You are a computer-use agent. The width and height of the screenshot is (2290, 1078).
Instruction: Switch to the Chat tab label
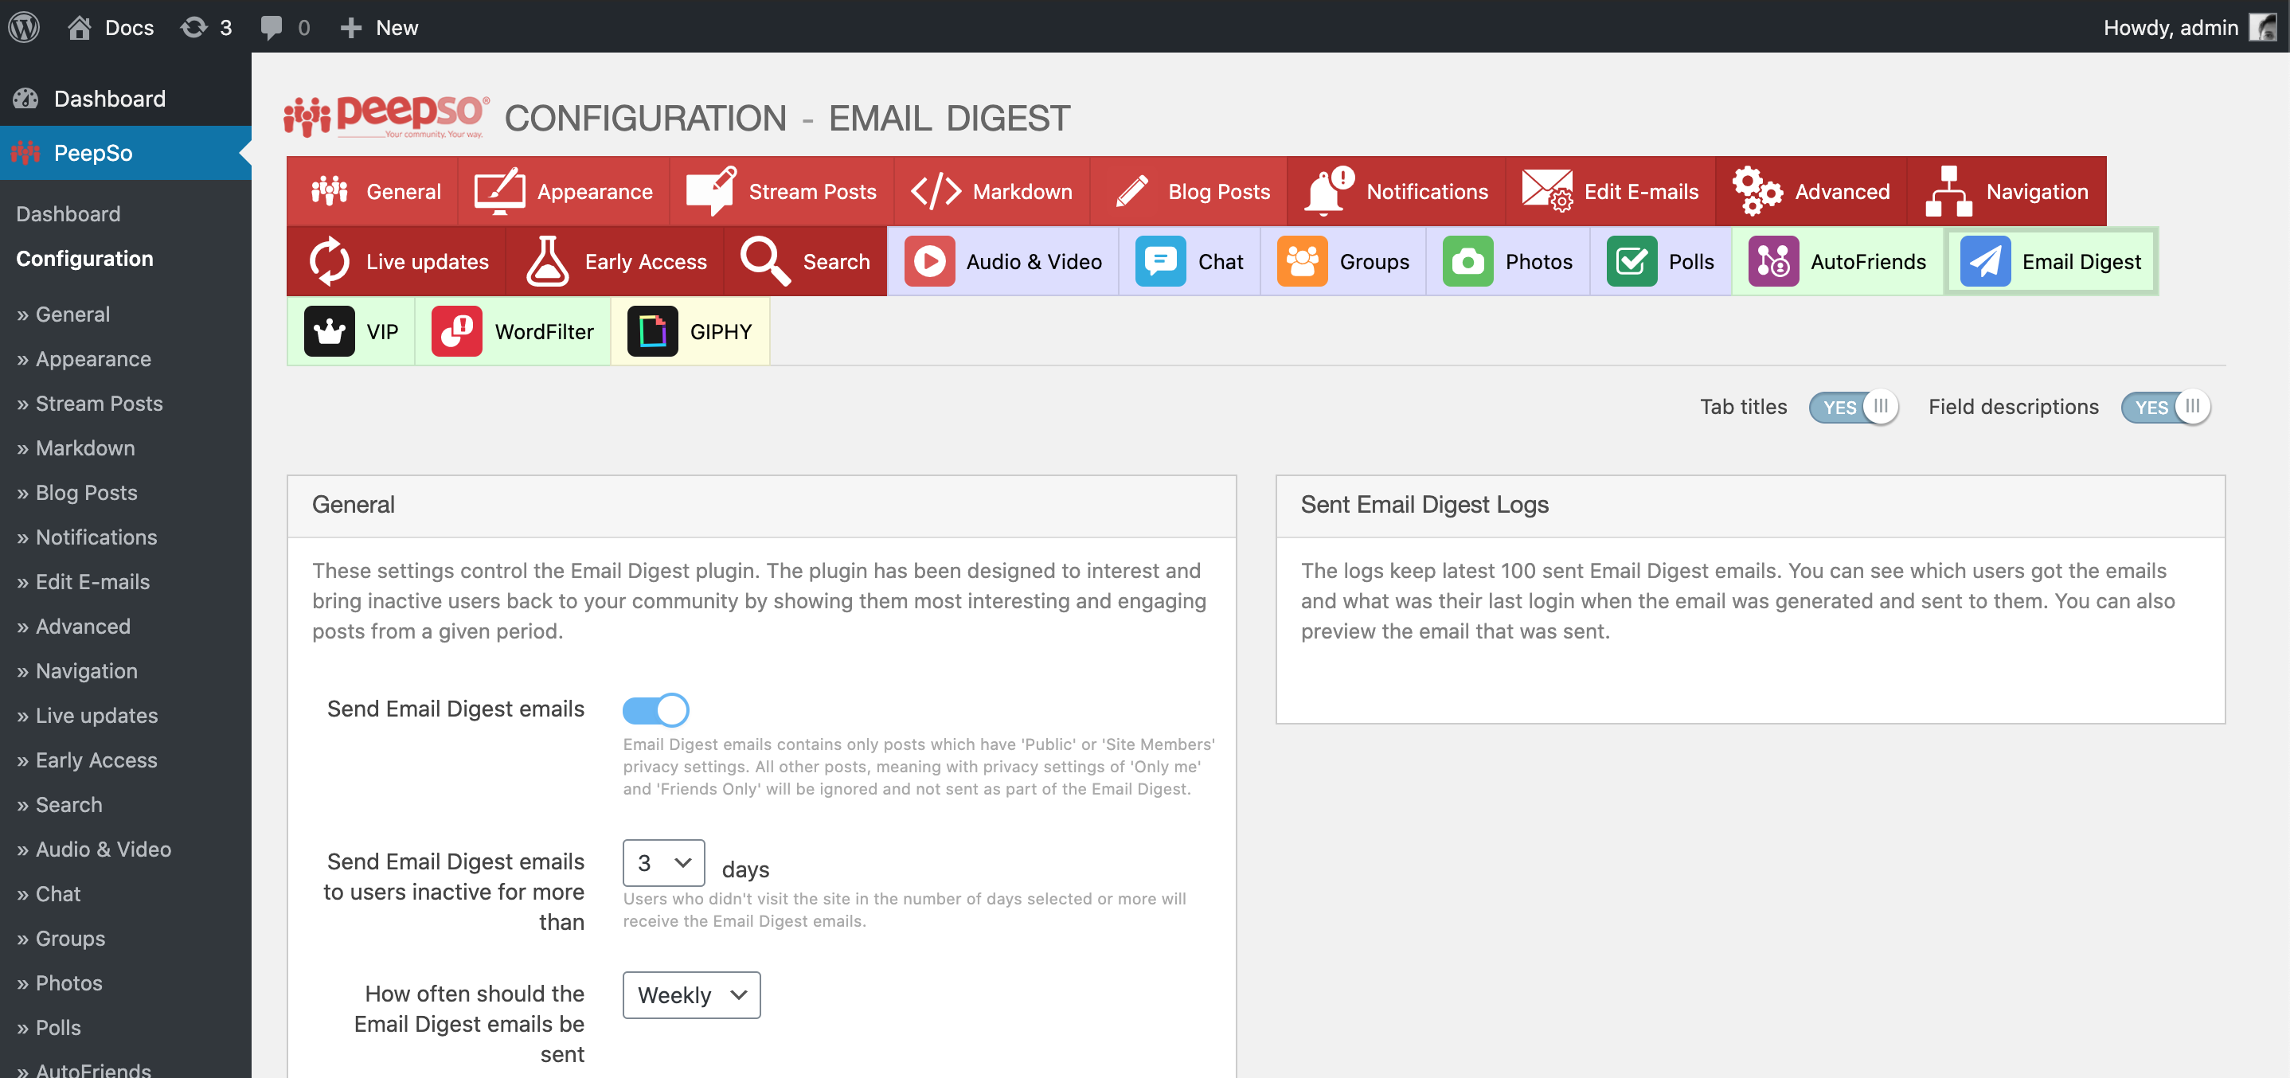point(1221,261)
